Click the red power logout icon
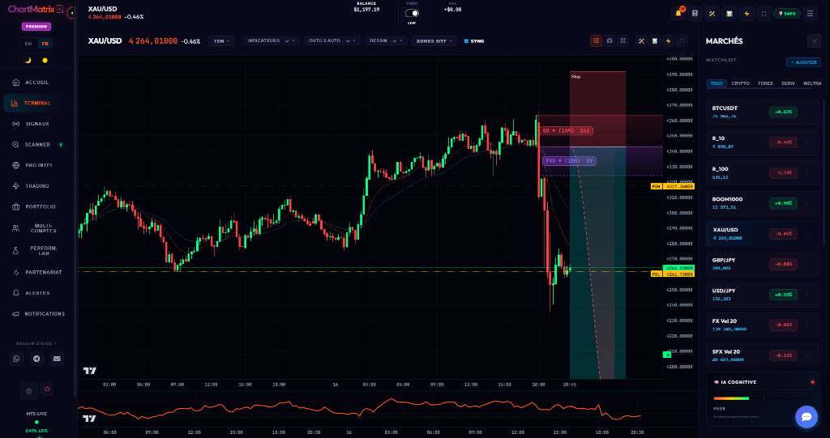The image size is (830, 438). tap(47, 389)
